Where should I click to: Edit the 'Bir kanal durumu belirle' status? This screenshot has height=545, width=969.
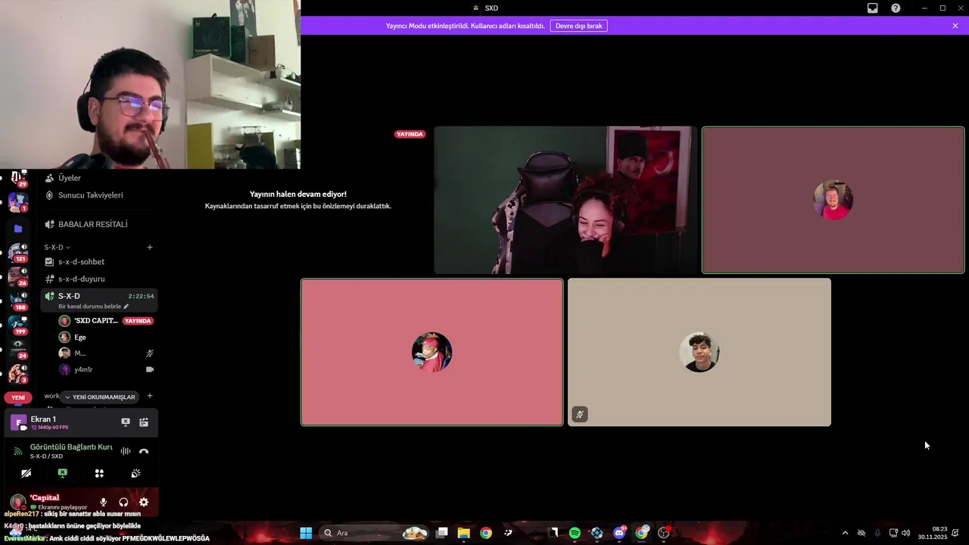click(x=93, y=307)
